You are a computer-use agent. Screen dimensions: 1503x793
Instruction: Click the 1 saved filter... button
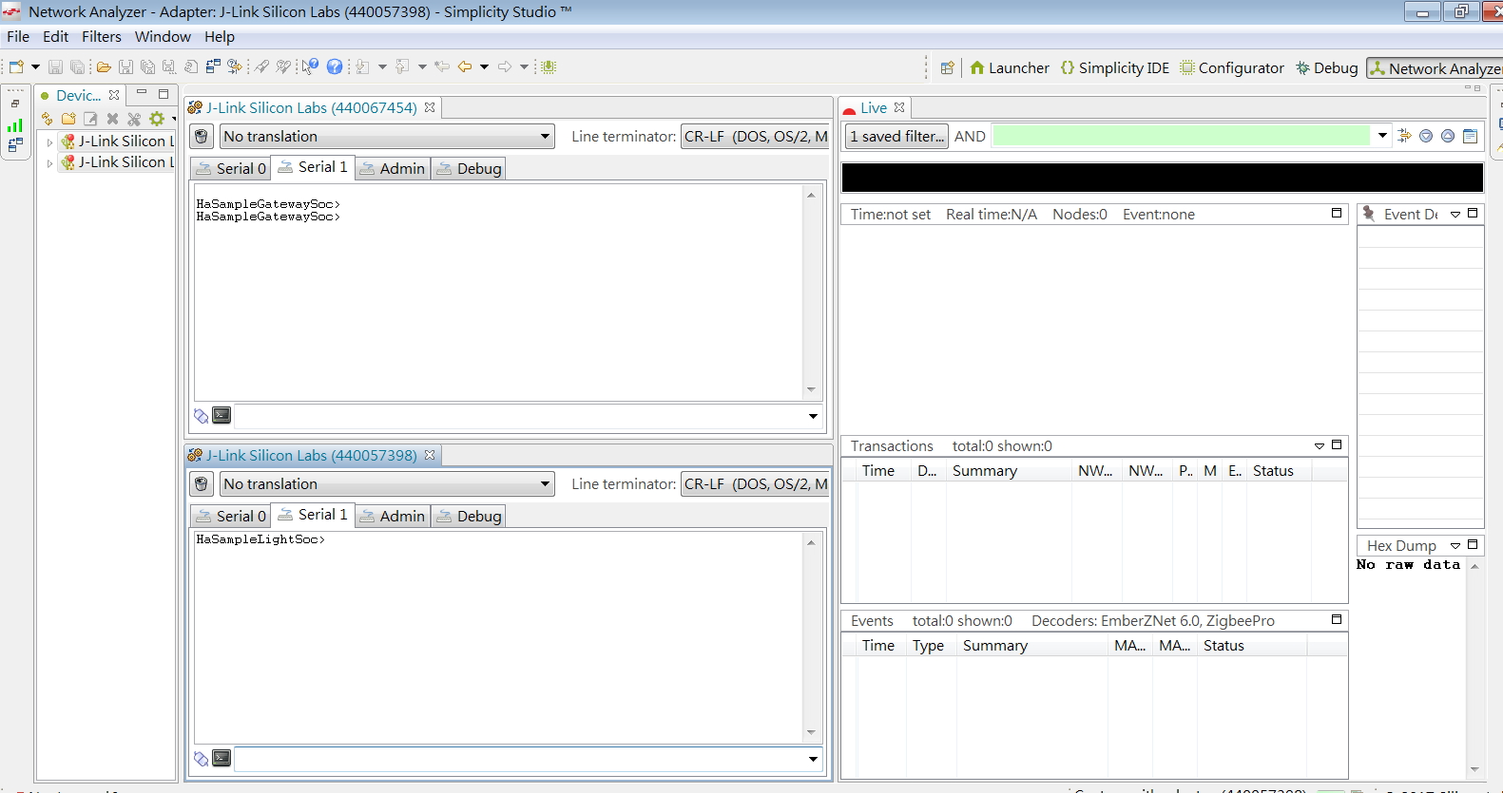(897, 137)
